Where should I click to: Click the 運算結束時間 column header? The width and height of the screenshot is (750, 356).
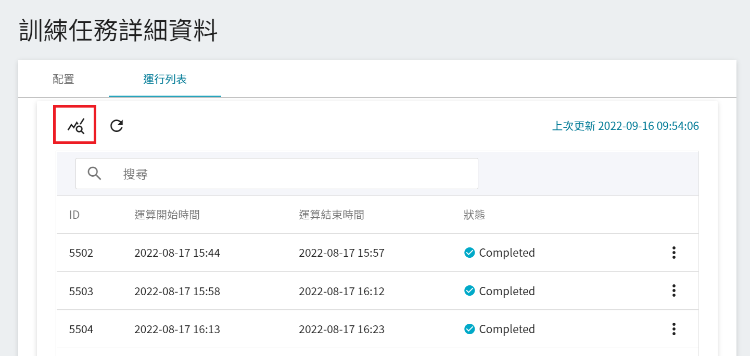point(332,215)
